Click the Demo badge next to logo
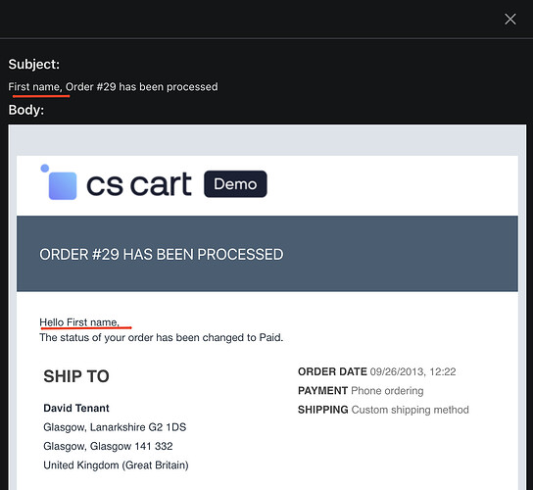 coord(235,184)
